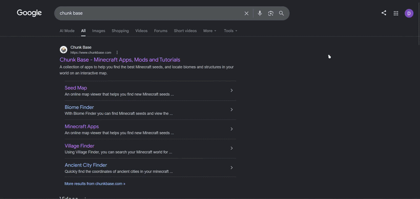The image size is (420, 199).
Task: Switch to the Shopping tab
Action: (x=120, y=31)
